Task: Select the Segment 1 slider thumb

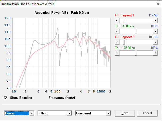Action: (123, 20)
